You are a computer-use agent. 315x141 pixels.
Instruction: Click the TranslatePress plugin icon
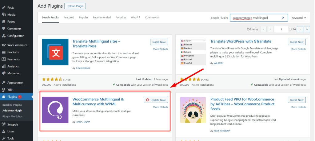point(55,52)
